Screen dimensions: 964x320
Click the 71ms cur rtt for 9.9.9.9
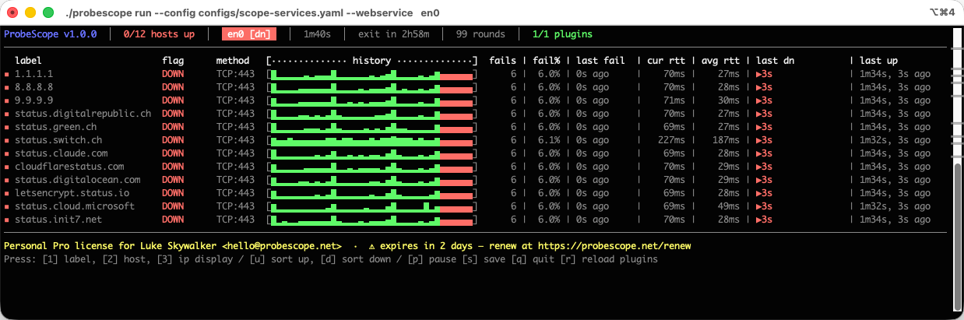pyautogui.click(x=674, y=100)
